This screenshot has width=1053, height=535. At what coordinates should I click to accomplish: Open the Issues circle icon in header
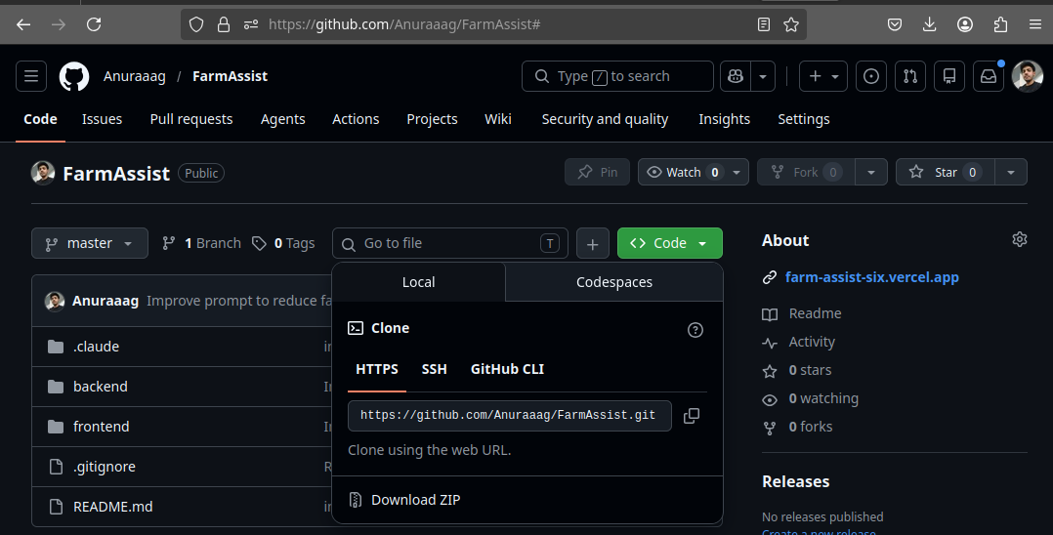871,76
